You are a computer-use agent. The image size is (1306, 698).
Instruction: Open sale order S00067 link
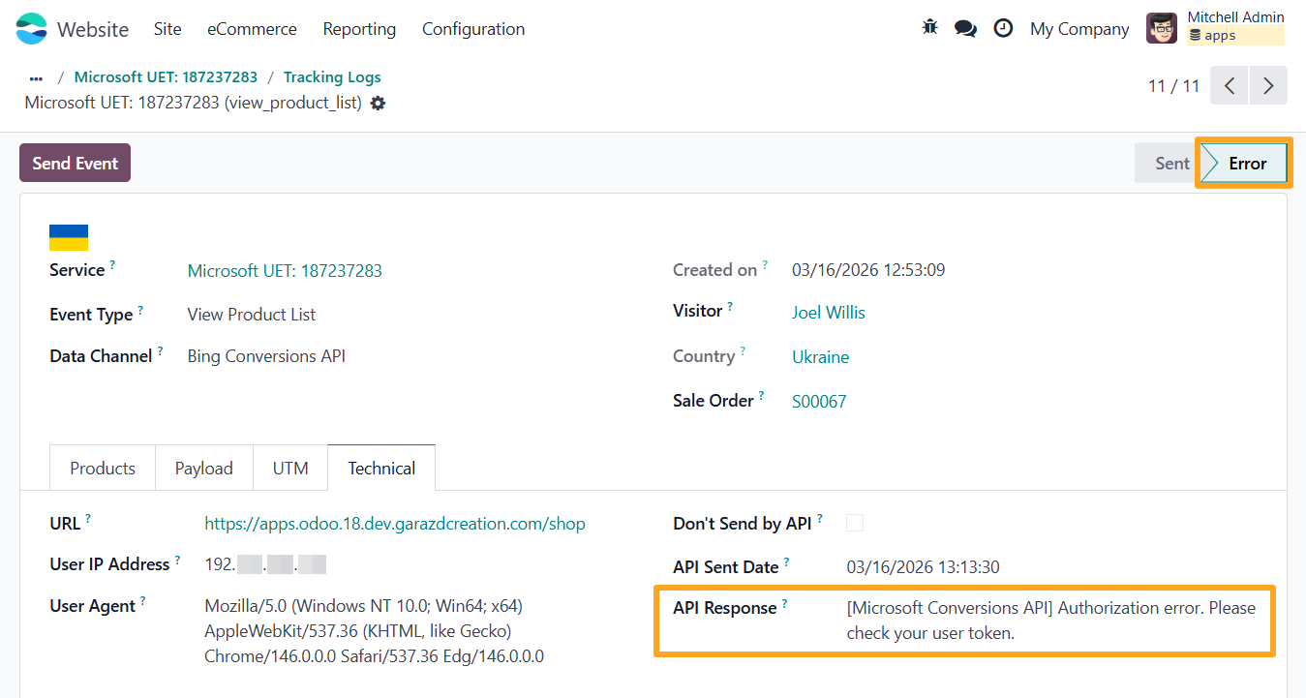tap(819, 401)
